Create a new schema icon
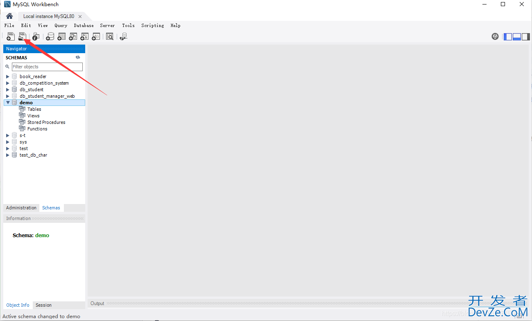The height and width of the screenshot is (321, 532). pyautogui.click(x=50, y=36)
